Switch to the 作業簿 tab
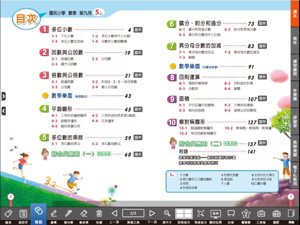The height and width of the screenshot is (225, 300). pyautogui.click(x=295, y=94)
